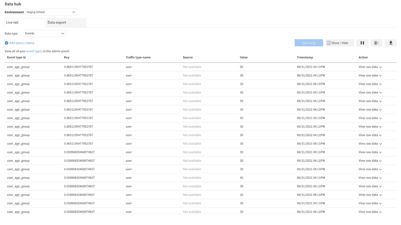Select the first 0.05896835468974837 key cell

pyautogui.click(x=79, y=152)
